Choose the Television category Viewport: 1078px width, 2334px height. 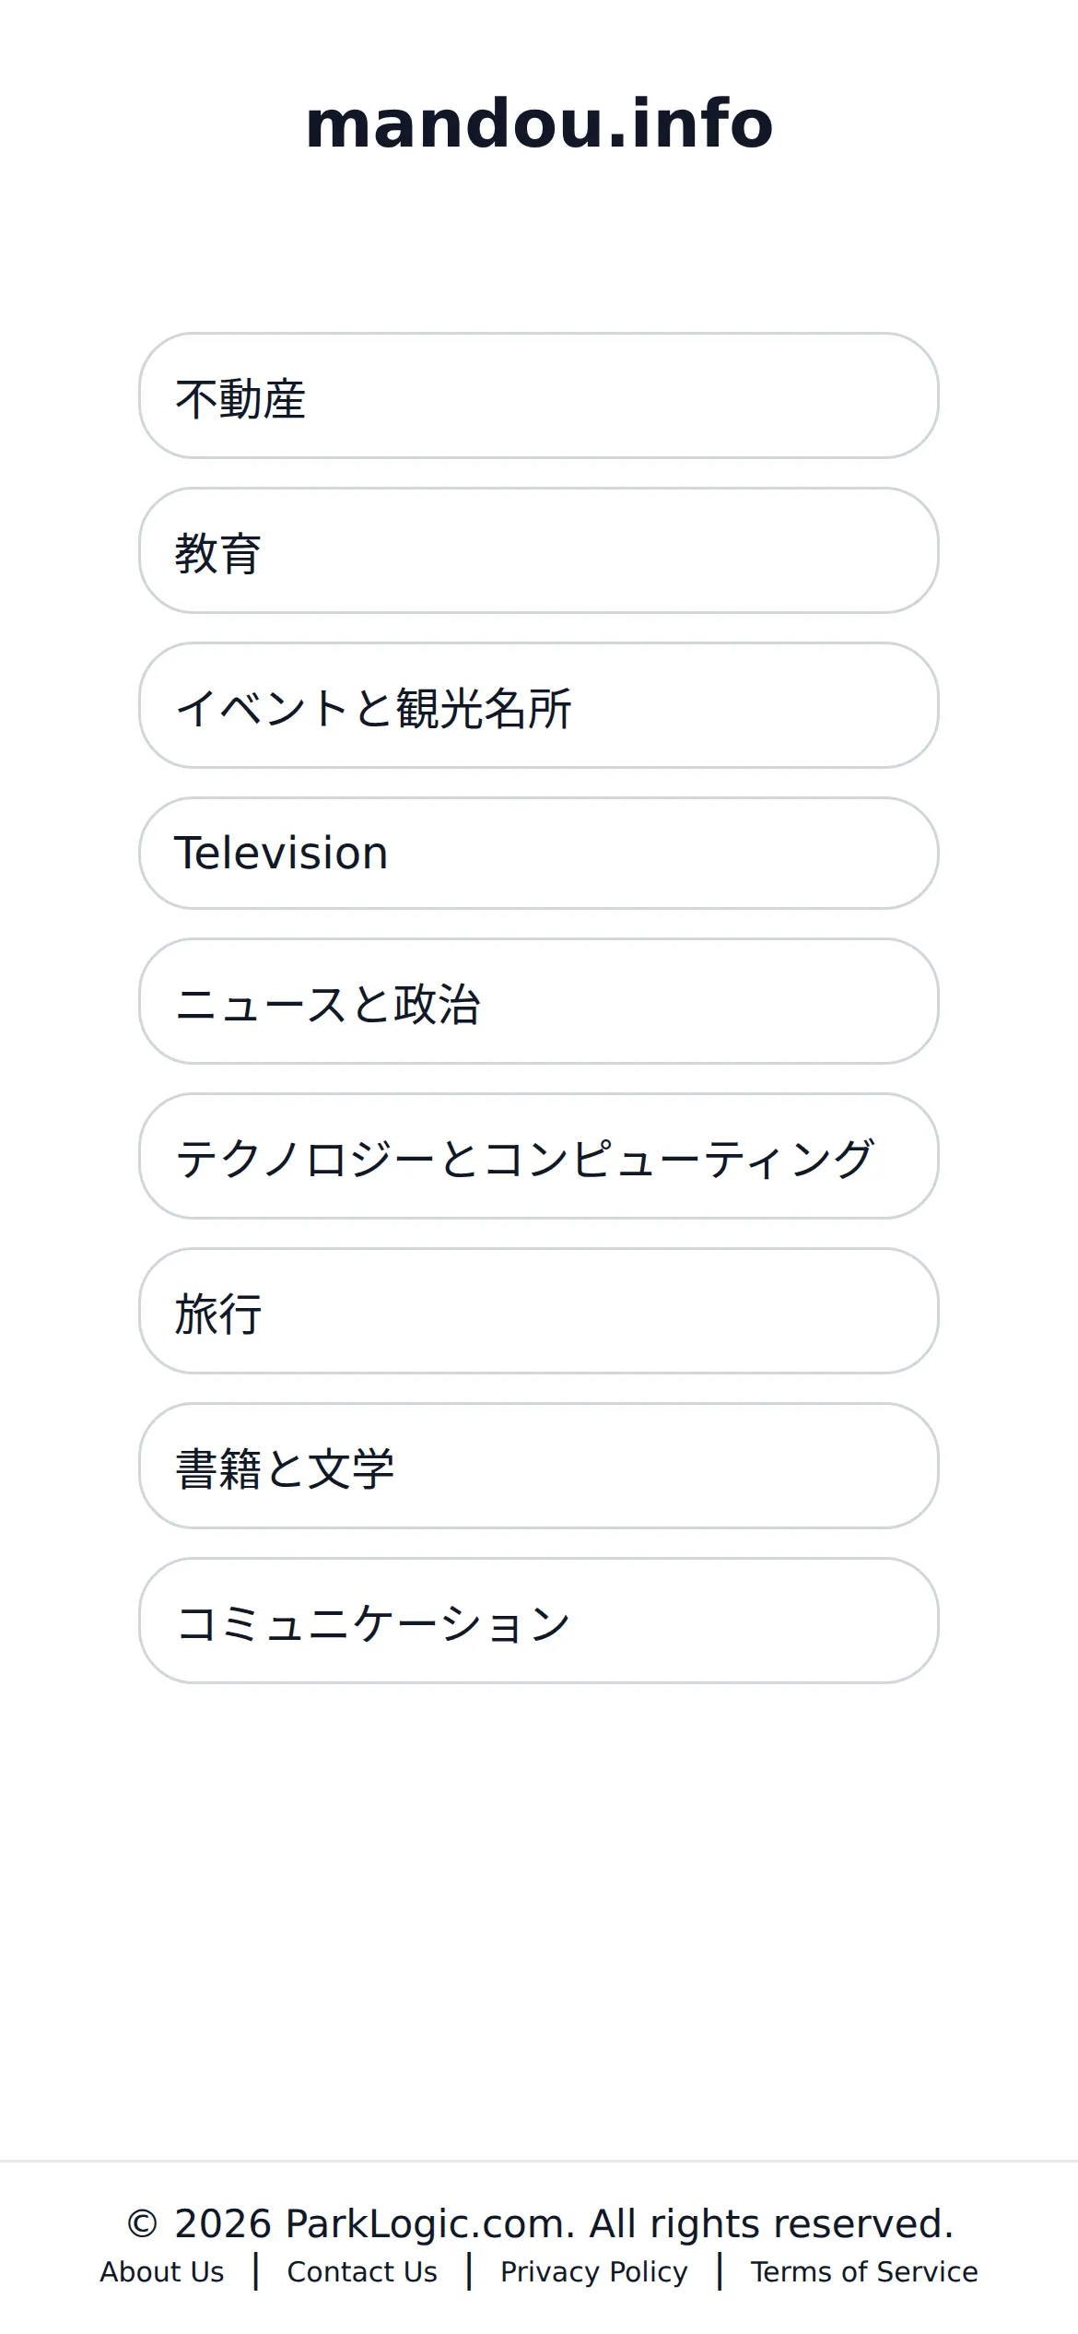point(539,854)
